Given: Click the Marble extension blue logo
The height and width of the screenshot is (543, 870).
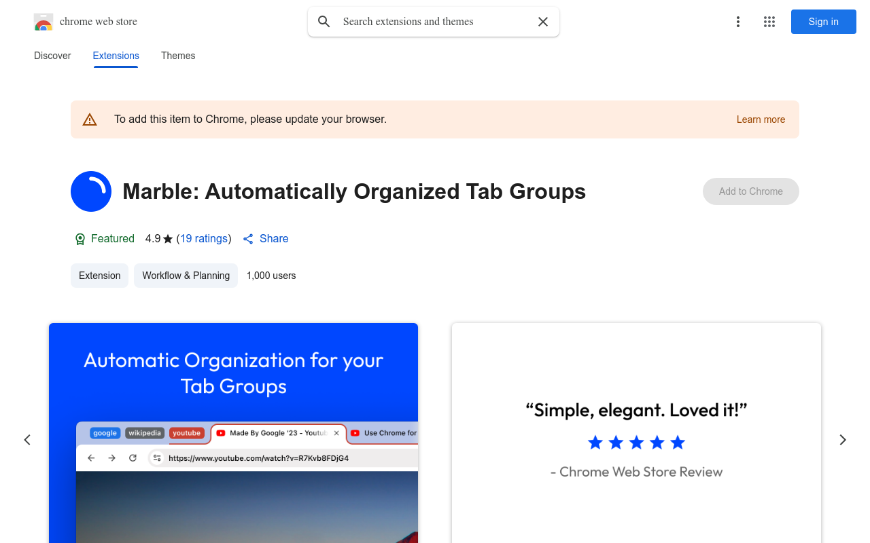Looking at the screenshot, I should pos(91,191).
